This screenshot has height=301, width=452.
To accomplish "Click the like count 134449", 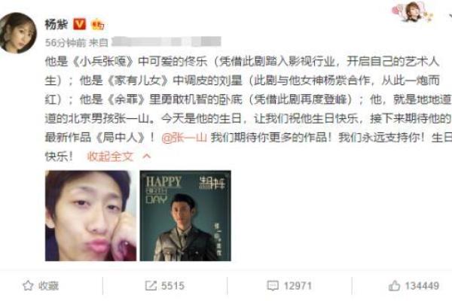I will click(x=422, y=286).
